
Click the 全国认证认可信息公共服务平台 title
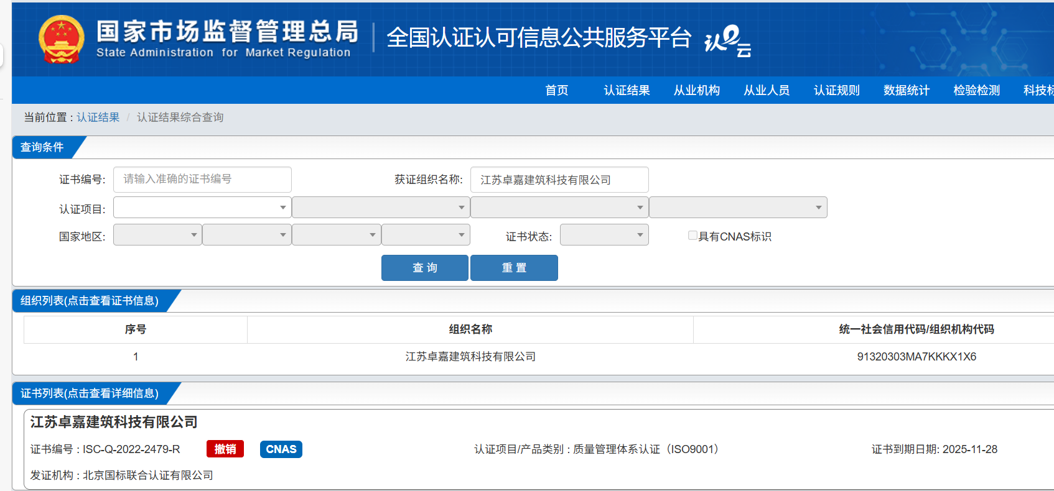(x=539, y=38)
